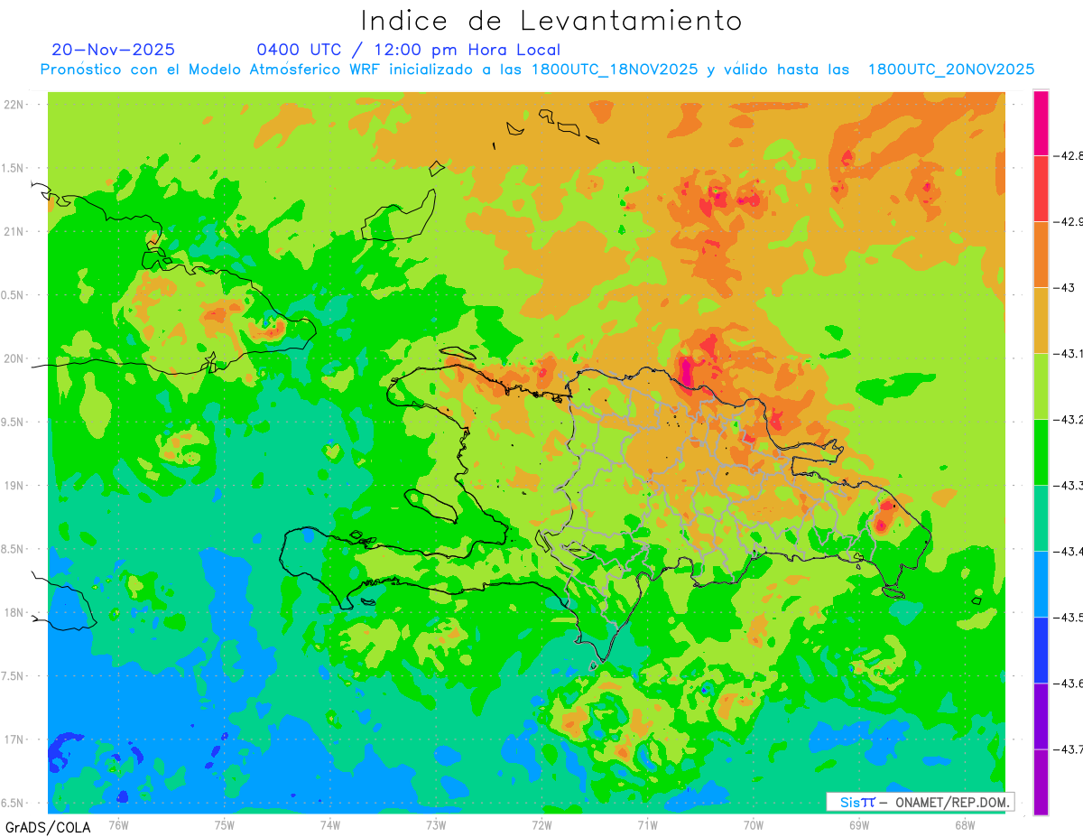
Task: Click the "SisTT - ONAMET/REP.DOM." credit box
Action: coord(920,802)
